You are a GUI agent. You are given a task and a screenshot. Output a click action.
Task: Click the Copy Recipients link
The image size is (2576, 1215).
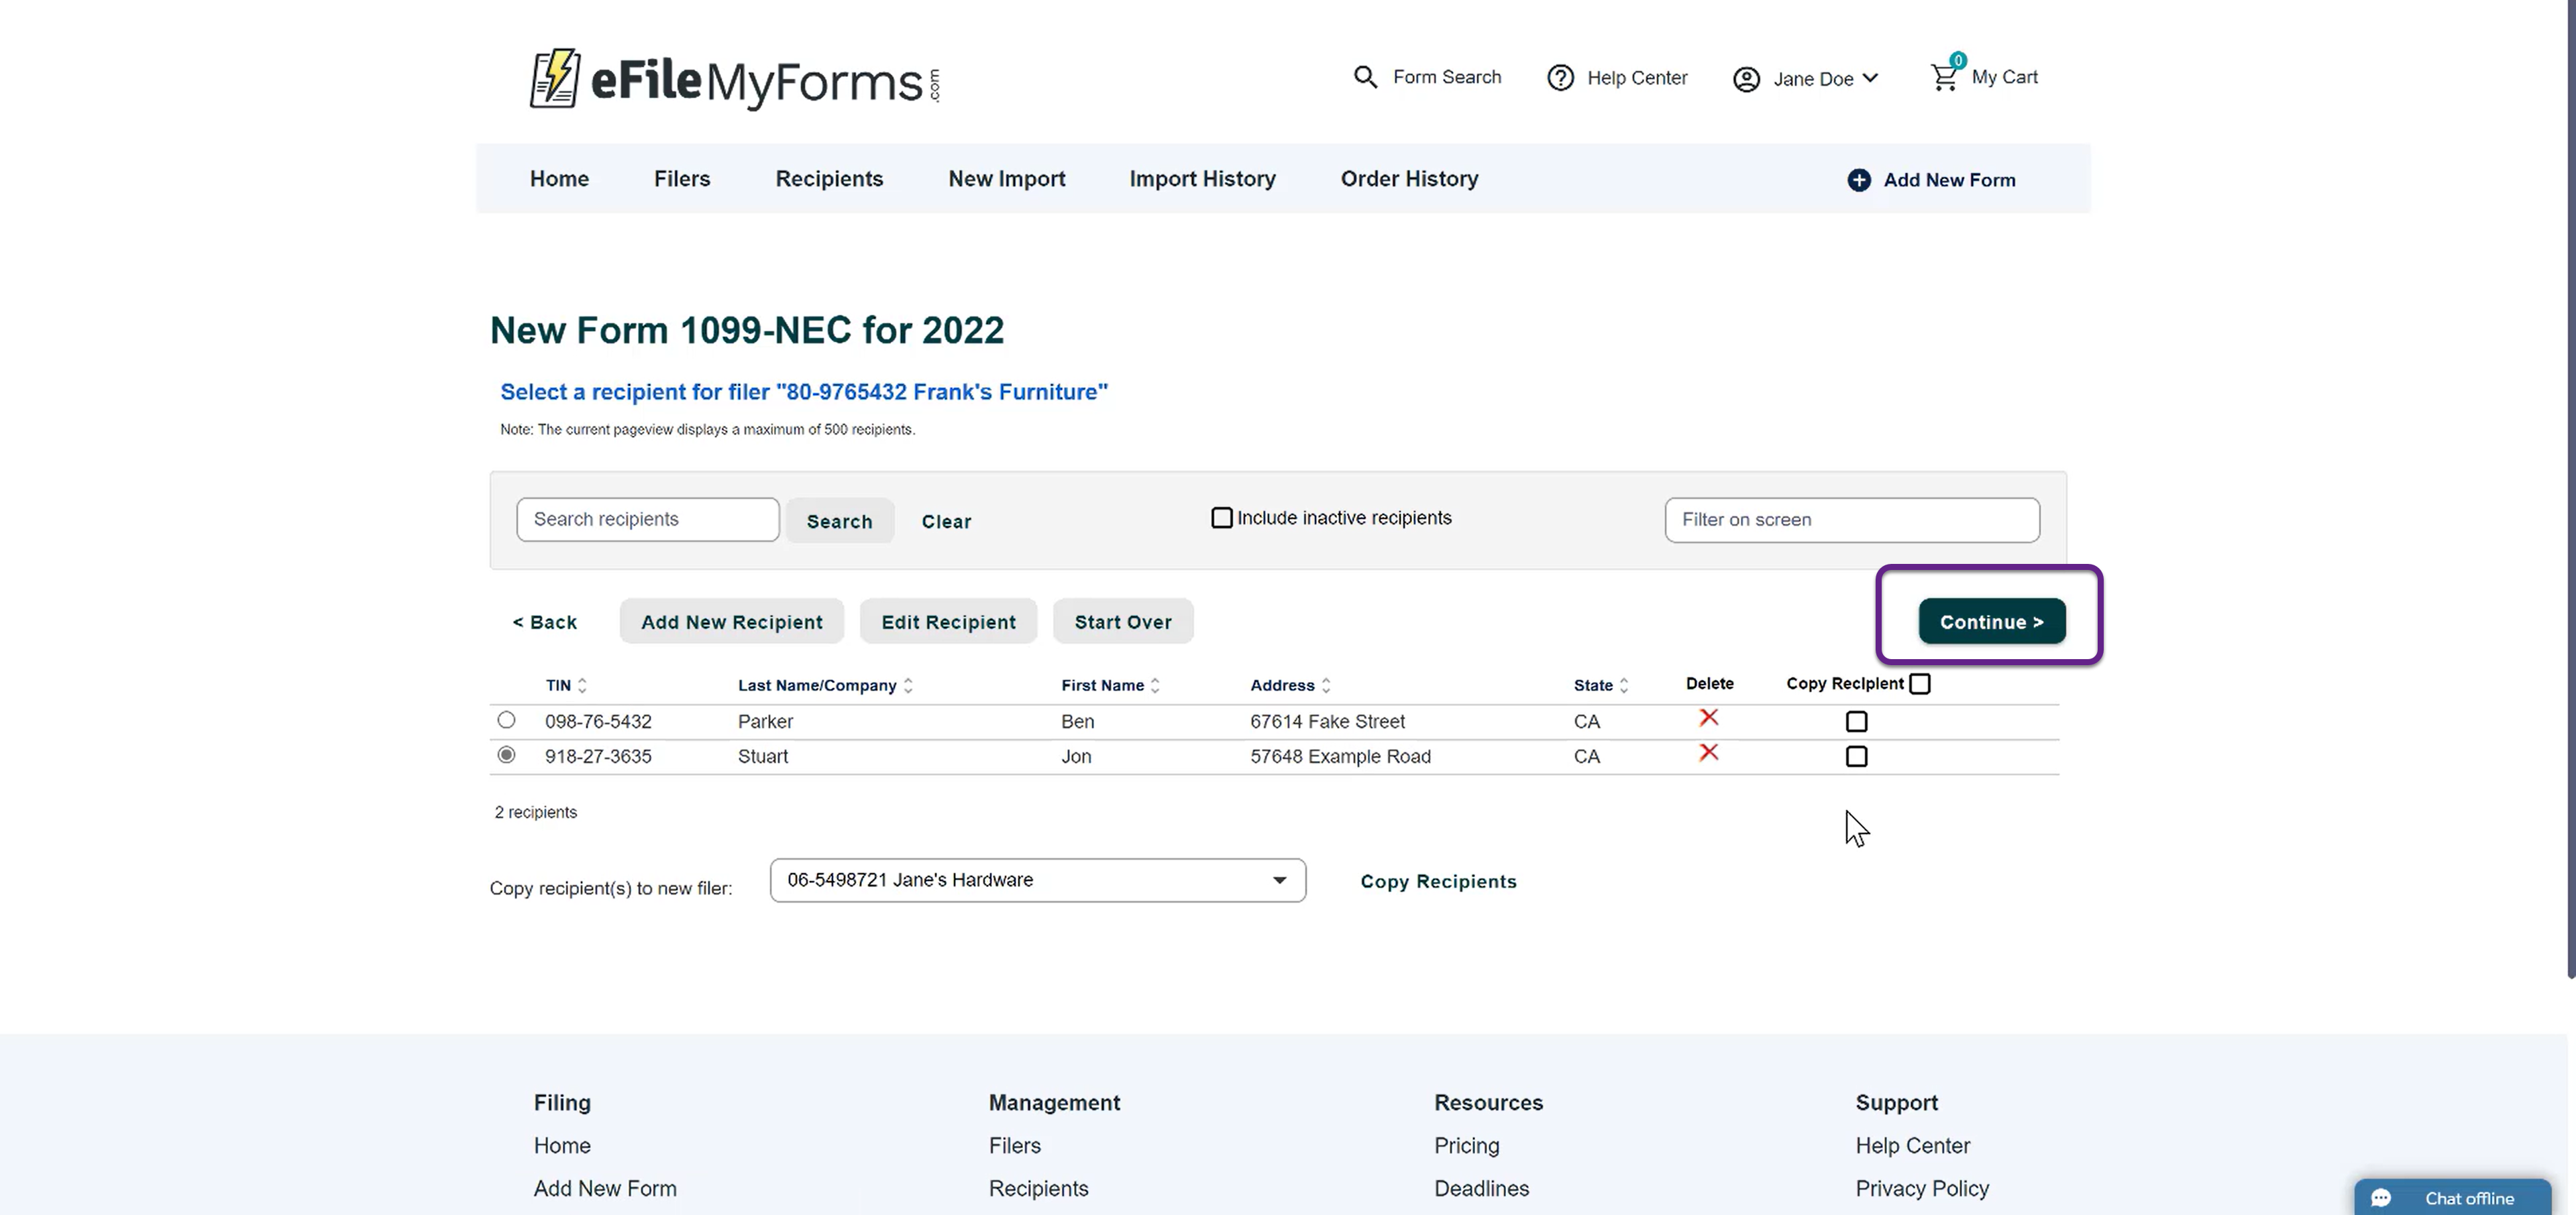[x=1438, y=881]
